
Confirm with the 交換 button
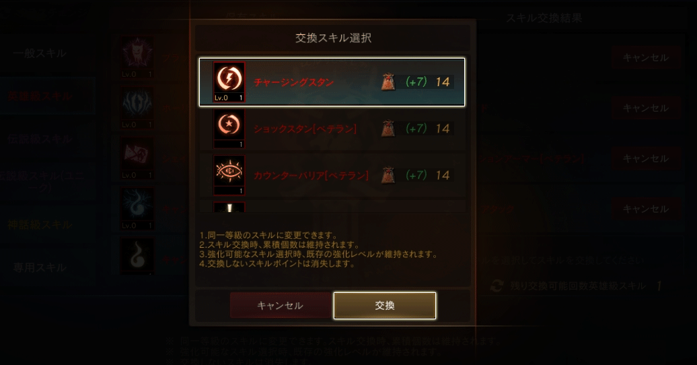click(x=385, y=305)
